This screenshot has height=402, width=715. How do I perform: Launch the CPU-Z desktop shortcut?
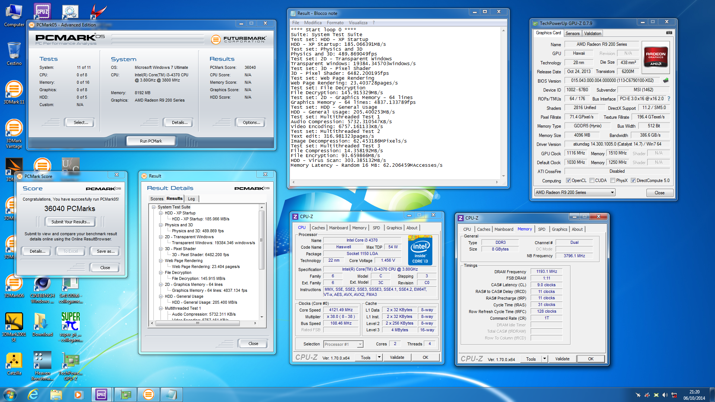point(42,11)
